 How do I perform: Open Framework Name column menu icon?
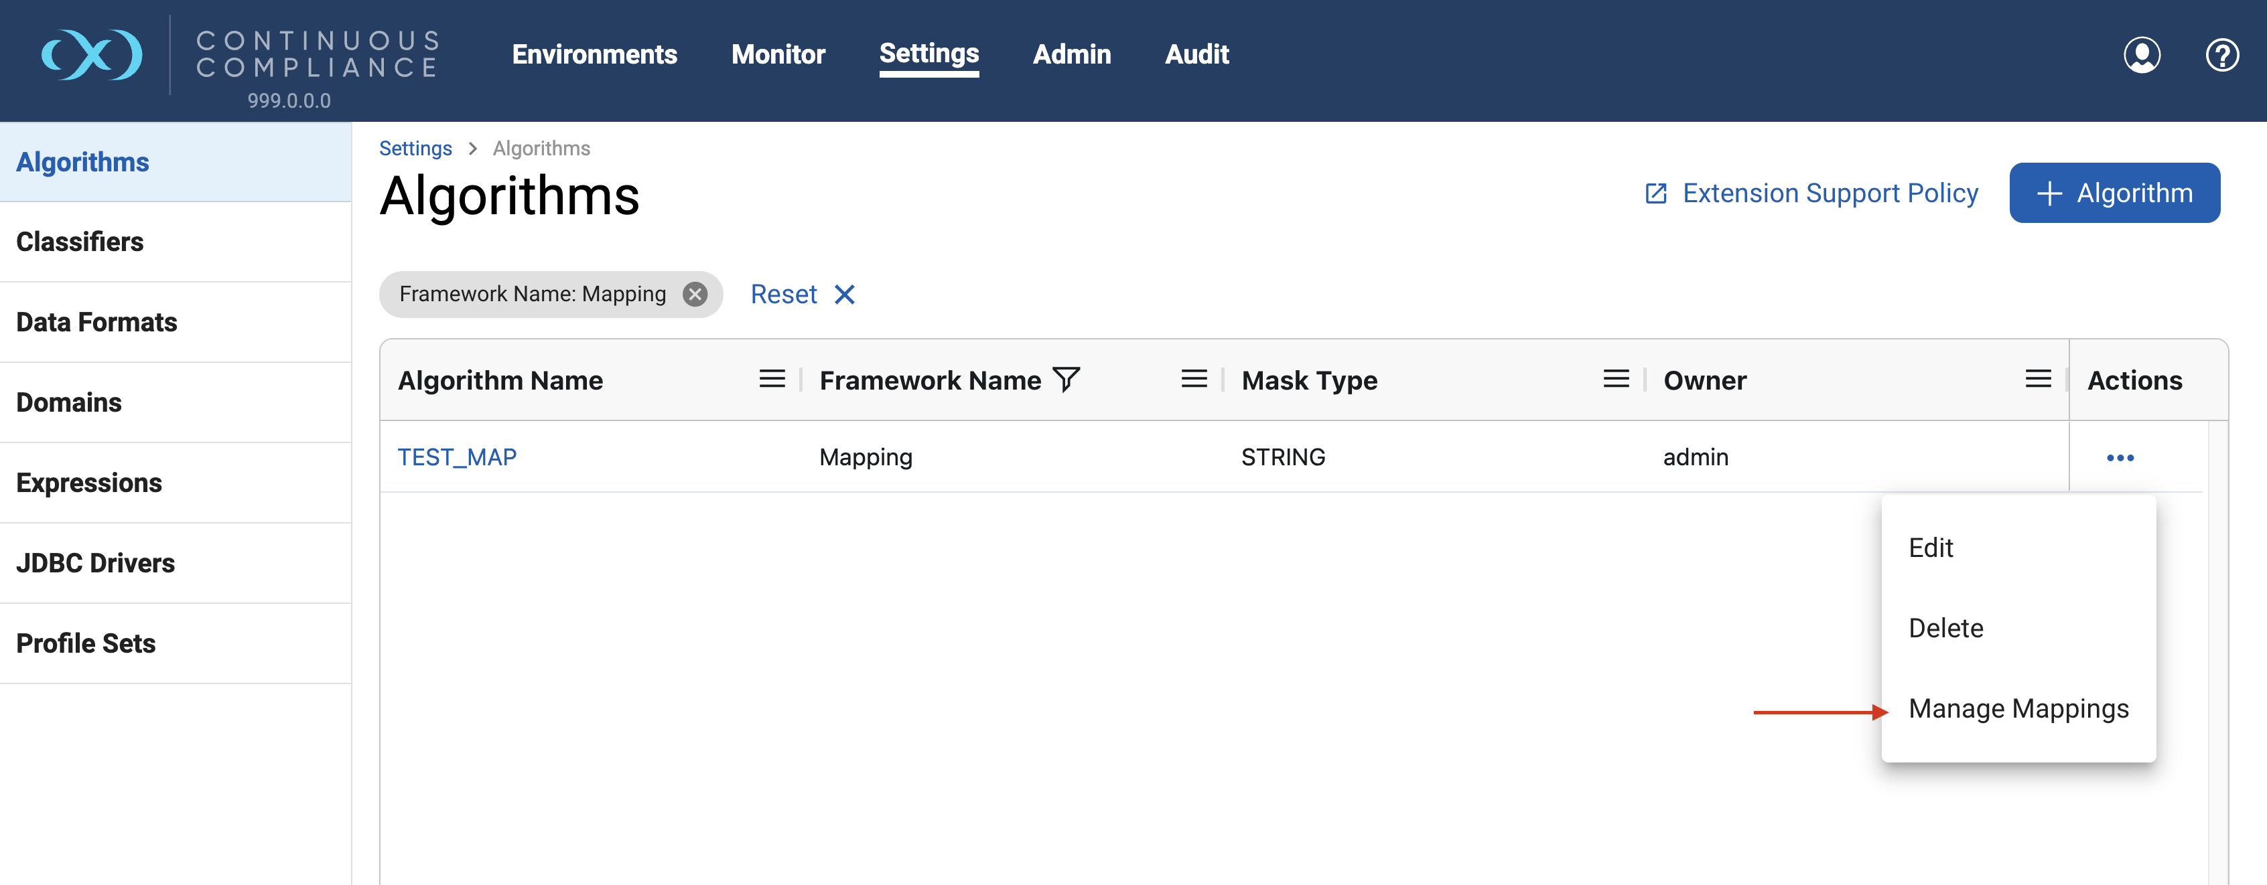pyautogui.click(x=1193, y=379)
